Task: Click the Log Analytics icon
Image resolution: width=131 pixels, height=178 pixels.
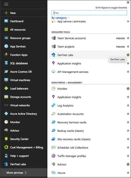Action: pyautogui.click(x=54, y=105)
